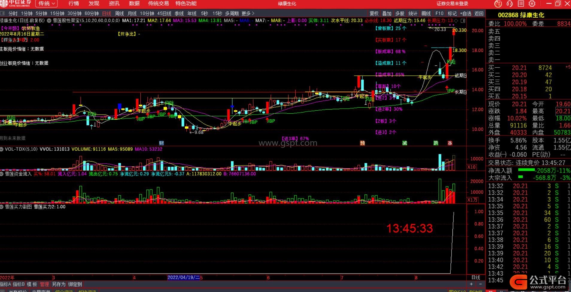
Task: Open the 数据 menu
Action: point(134,4)
